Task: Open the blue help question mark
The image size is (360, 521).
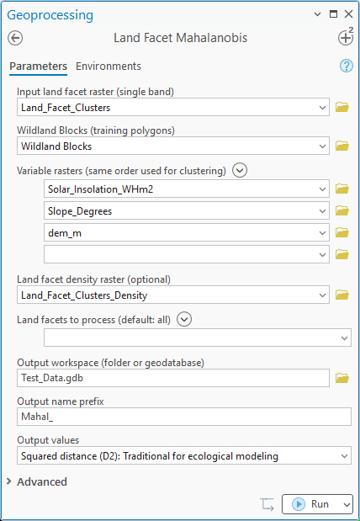Action: click(347, 66)
